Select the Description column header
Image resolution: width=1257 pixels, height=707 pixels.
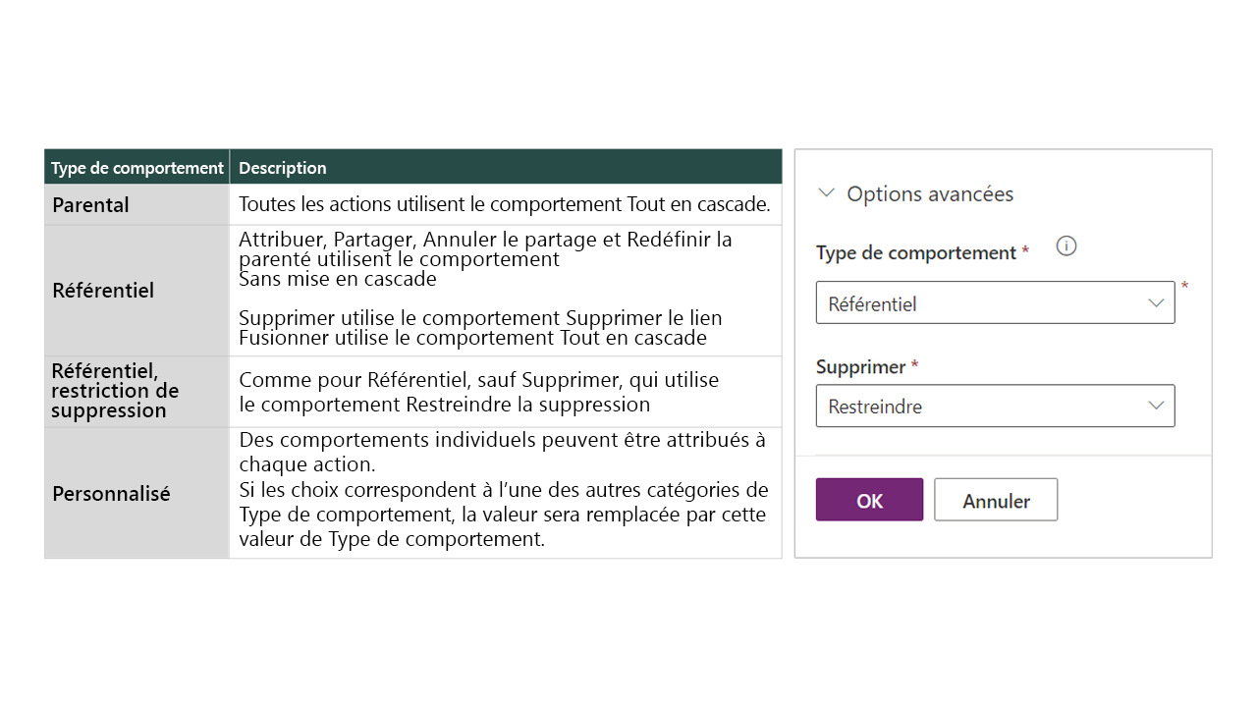(282, 167)
